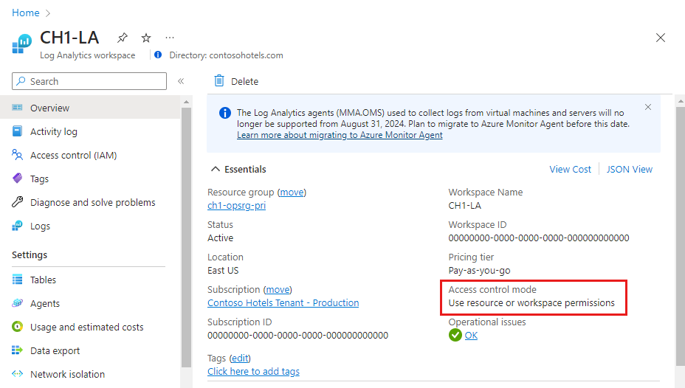This screenshot has height=388, width=685.
Task: Click Home in the breadcrumb
Action: click(26, 13)
